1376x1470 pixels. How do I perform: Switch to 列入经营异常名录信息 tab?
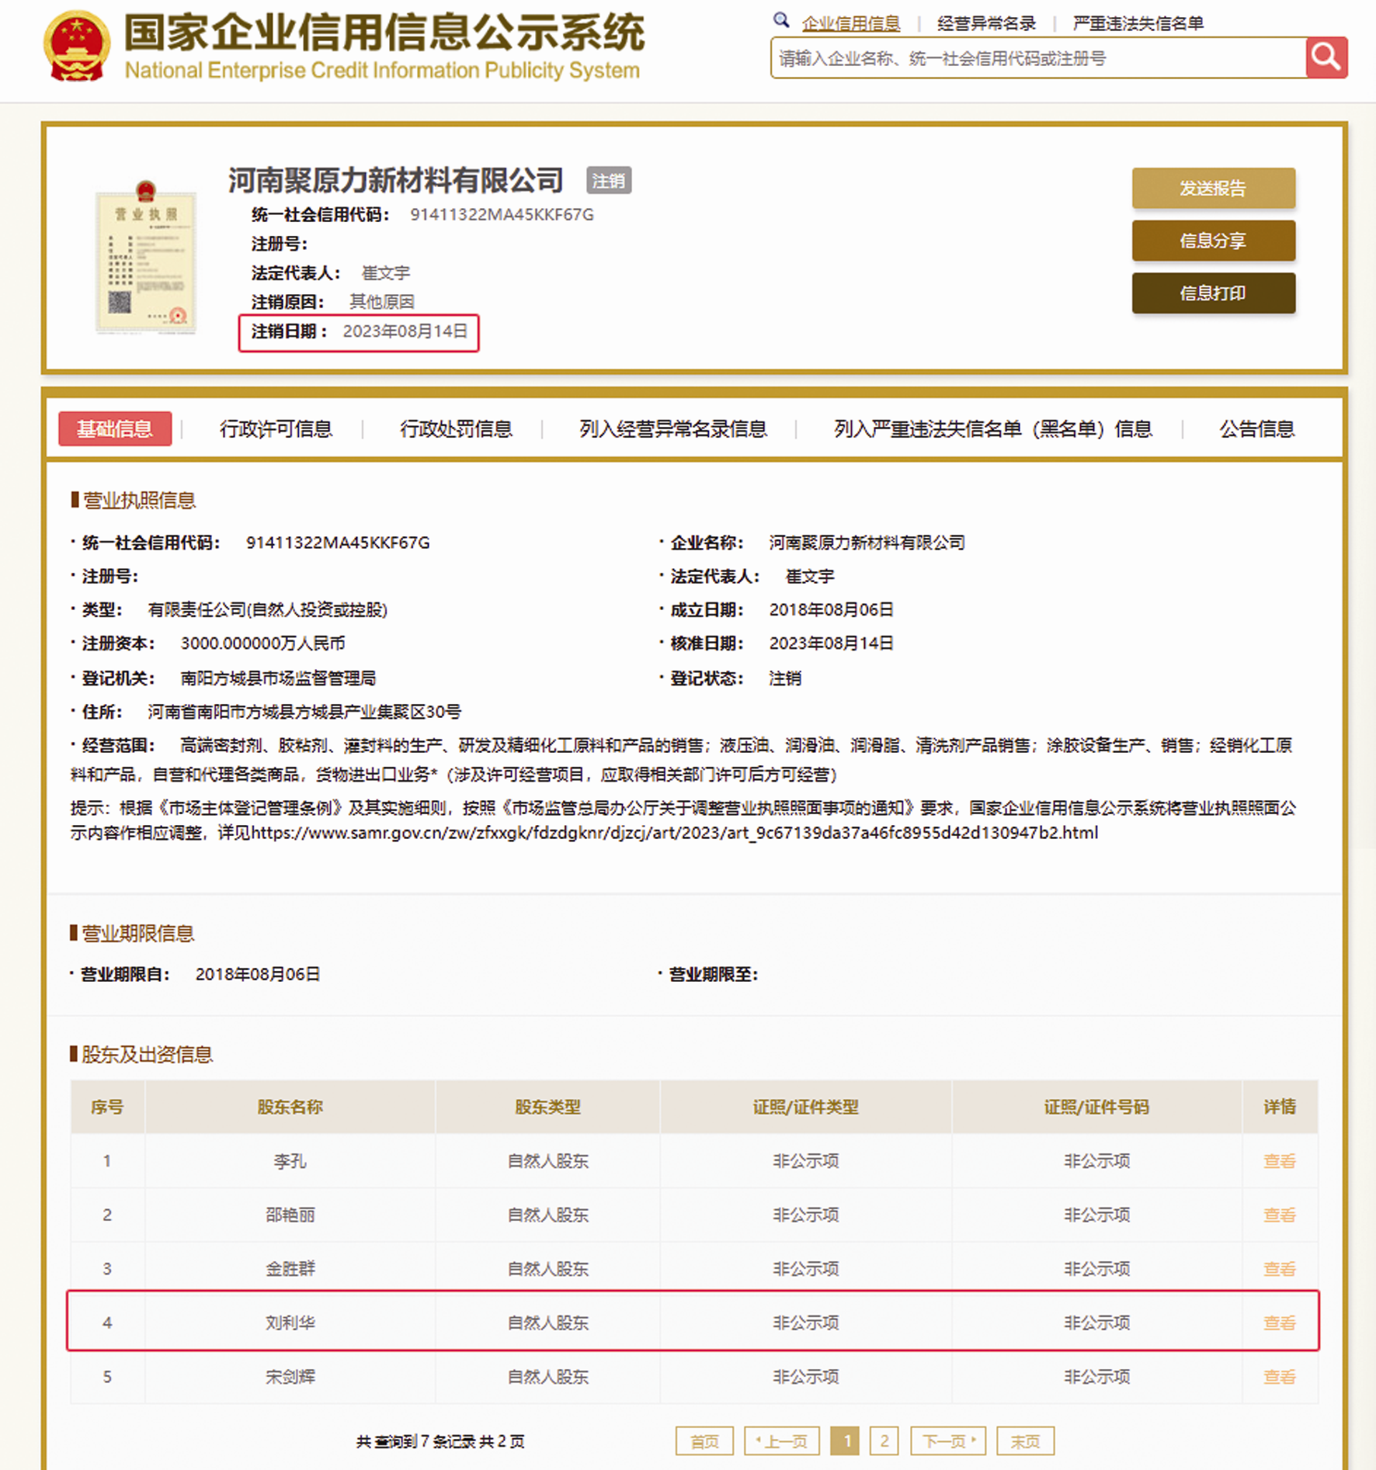pyautogui.click(x=672, y=429)
